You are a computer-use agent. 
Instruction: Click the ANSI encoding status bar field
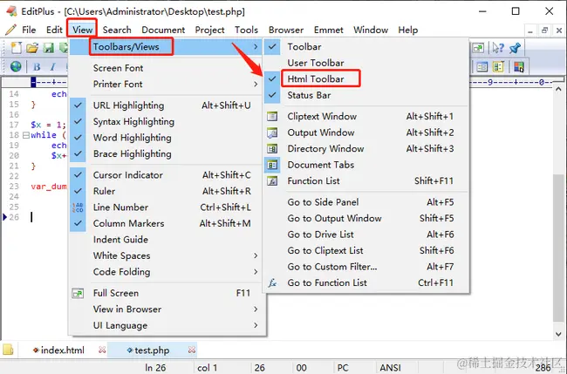click(390, 368)
